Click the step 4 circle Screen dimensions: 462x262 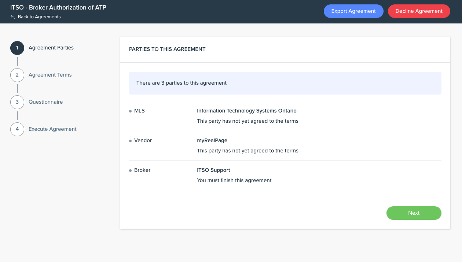(x=17, y=129)
